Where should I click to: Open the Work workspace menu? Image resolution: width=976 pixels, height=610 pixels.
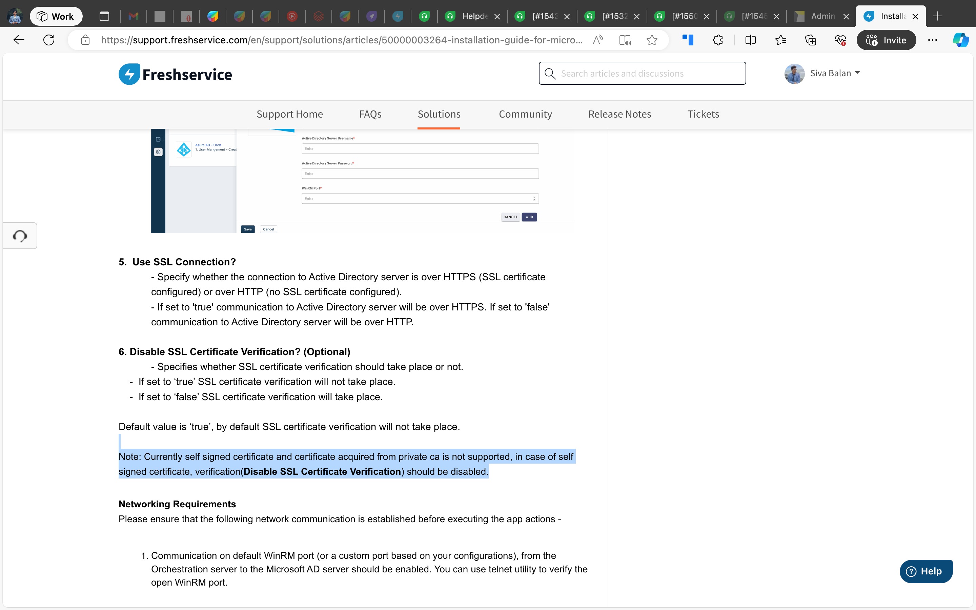[56, 17]
